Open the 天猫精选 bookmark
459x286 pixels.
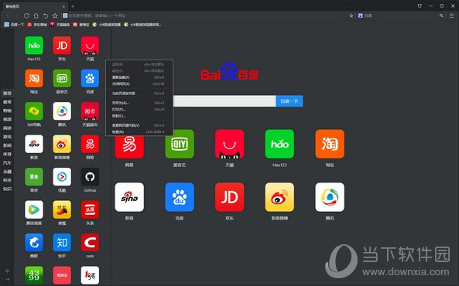click(x=60, y=25)
